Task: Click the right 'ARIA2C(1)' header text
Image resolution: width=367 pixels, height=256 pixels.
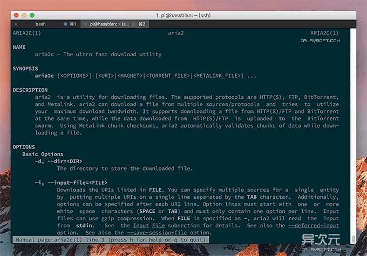Action: point(324,33)
